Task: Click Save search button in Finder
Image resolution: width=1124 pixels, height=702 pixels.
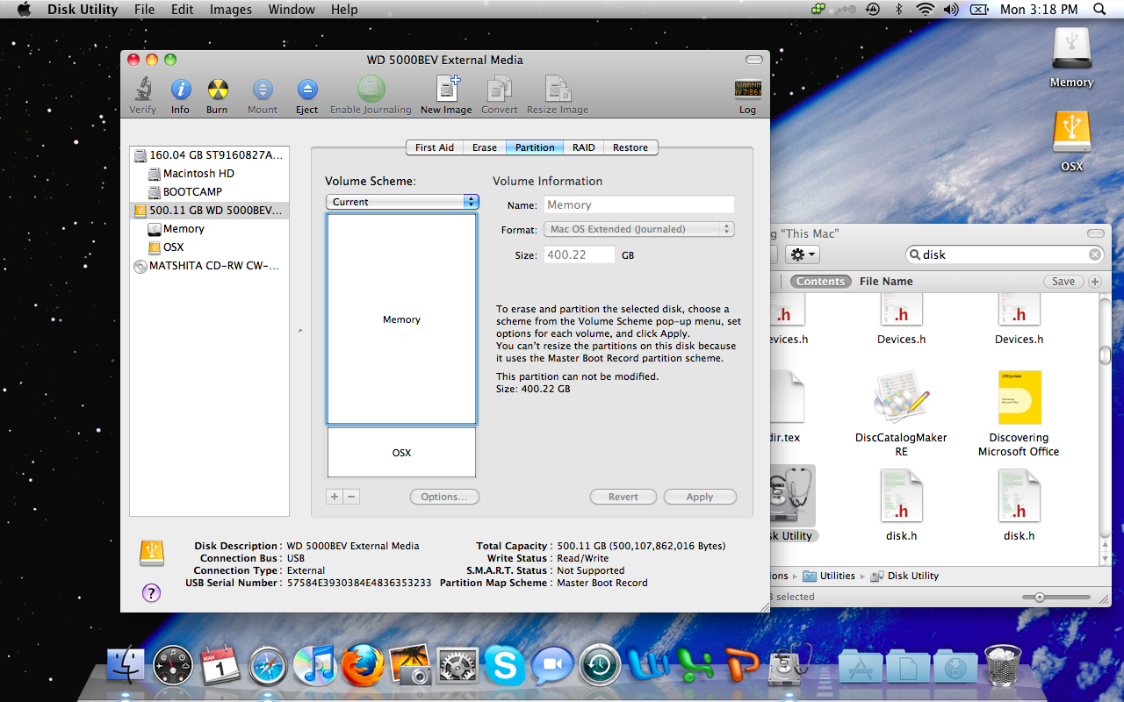Action: pyautogui.click(x=1063, y=282)
